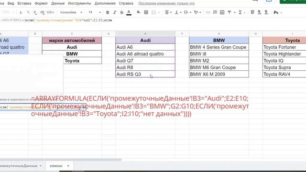Select the BMW i8 cell
The image size is (306, 172).
pyautogui.click(x=219, y=54)
